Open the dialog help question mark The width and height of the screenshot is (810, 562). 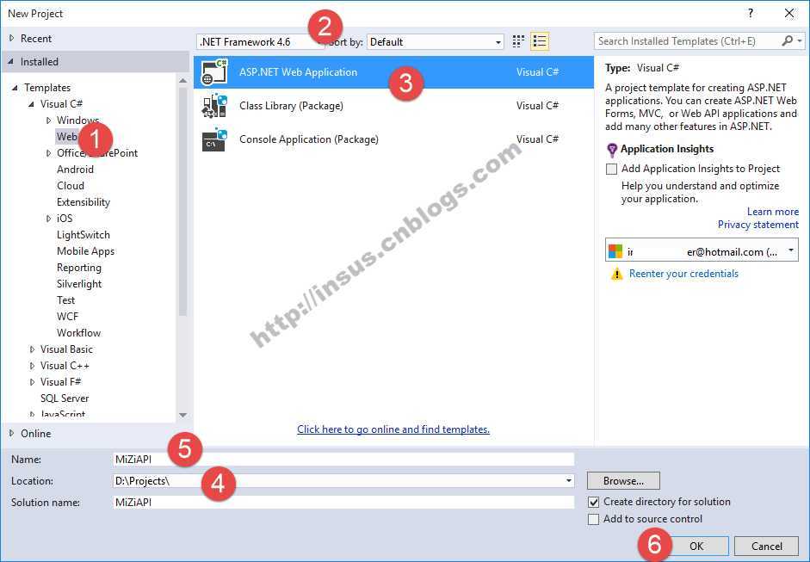751,14
